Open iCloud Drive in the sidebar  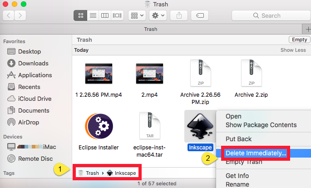coord(29,99)
